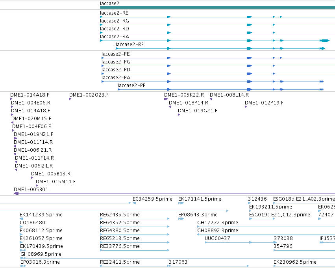Image resolution: width=335 pixels, height=268 pixels.
Task: Choose the laccase2-PF protein label
Action: (131, 86)
